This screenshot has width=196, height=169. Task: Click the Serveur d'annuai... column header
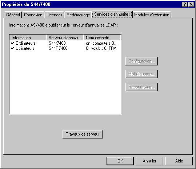[x=65, y=37]
